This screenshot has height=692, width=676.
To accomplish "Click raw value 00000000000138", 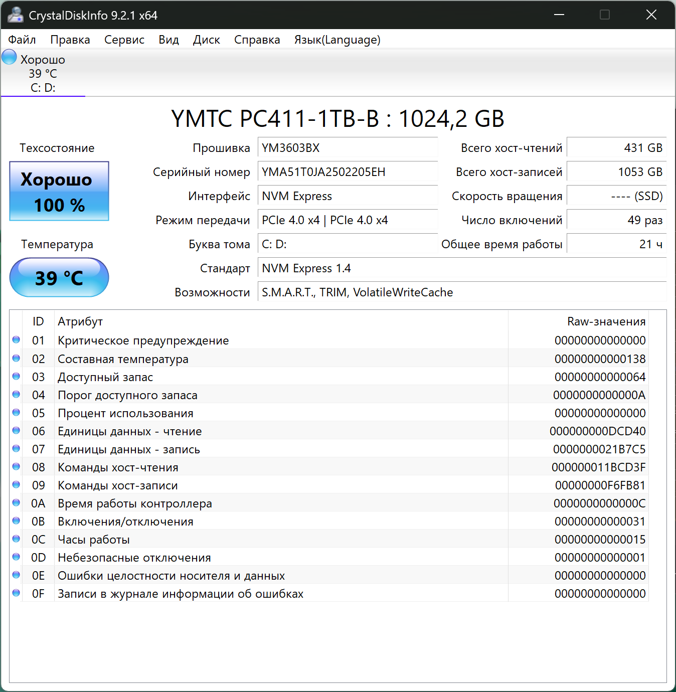I will click(600, 359).
